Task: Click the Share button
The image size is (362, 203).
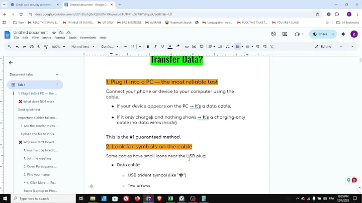Action: tap(320, 34)
